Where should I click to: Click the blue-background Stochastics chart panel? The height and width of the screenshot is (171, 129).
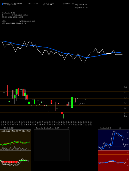[x=113, y=140]
